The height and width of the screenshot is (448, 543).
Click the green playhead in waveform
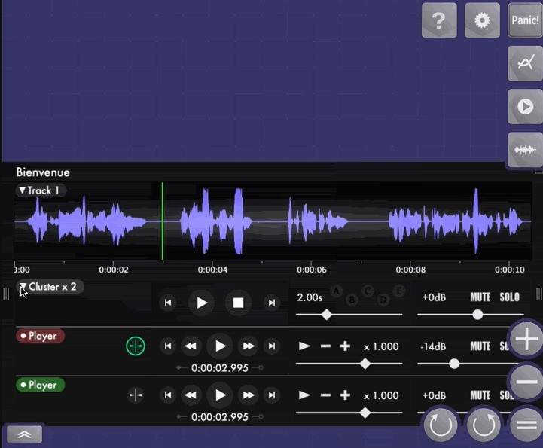162,221
